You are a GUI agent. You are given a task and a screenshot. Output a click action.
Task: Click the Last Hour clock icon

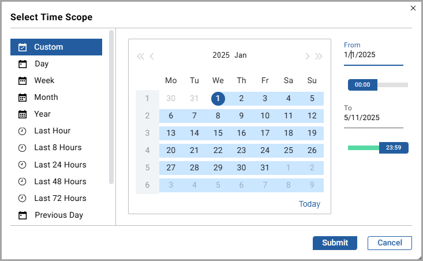tap(23, 131)
